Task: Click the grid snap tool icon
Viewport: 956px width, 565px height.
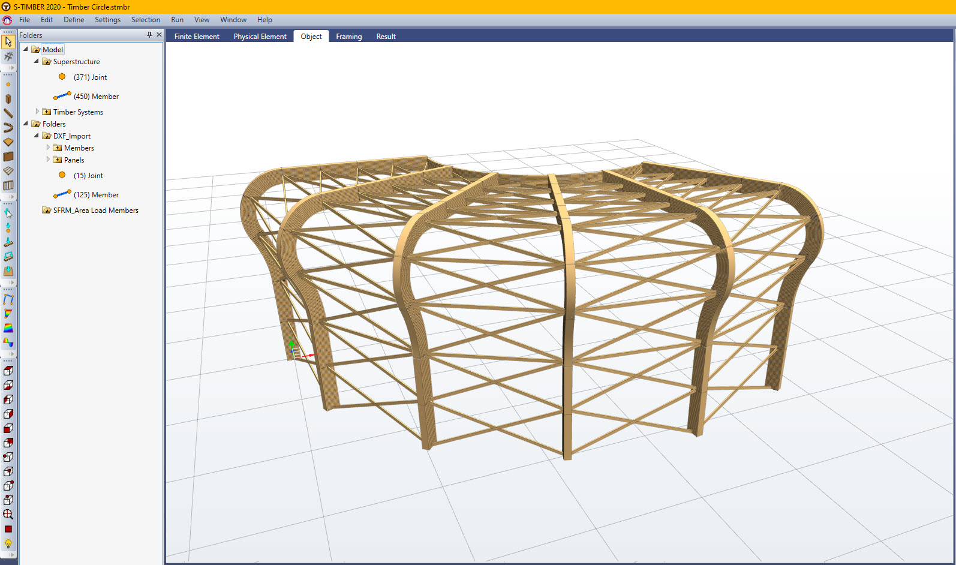Action: [8, 56]
